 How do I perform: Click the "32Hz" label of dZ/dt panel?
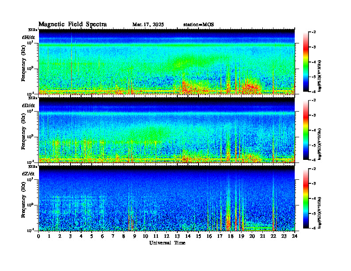click(33, 166)
